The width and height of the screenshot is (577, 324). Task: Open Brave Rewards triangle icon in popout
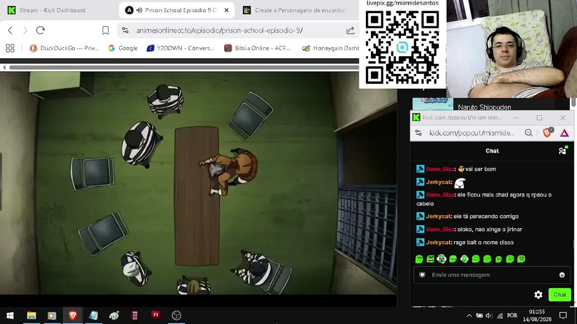564,133
